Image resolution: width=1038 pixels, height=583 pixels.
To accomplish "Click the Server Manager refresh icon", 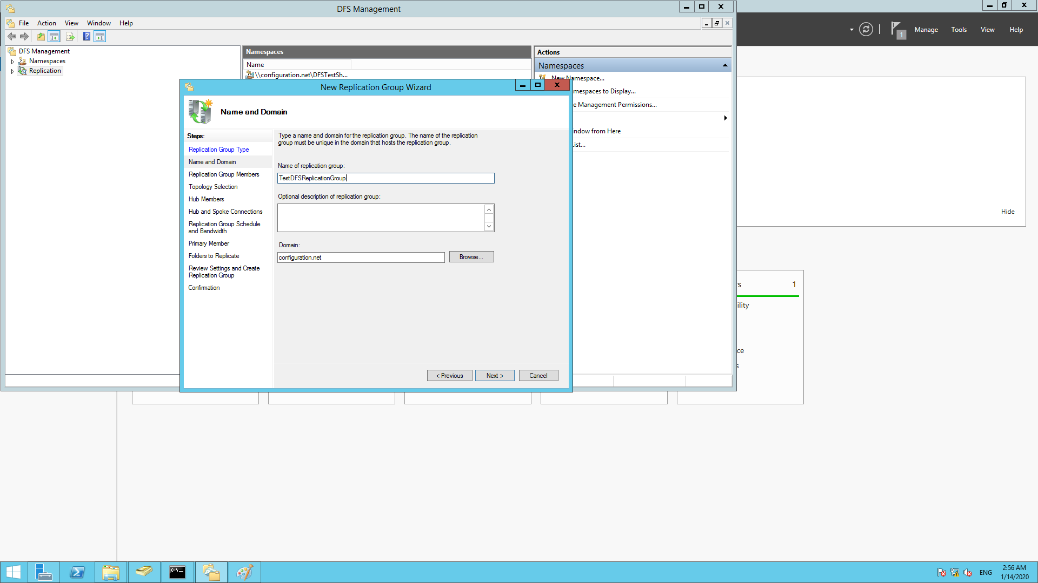I will pyautogui.click(x=866, y=30).
